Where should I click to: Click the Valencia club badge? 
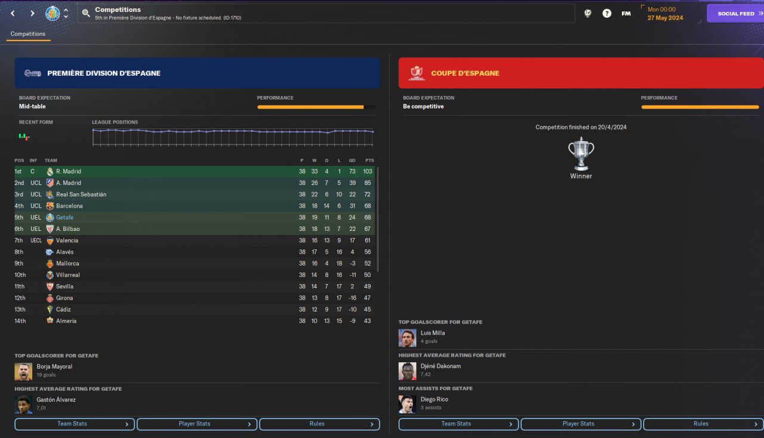click(50, 240)
